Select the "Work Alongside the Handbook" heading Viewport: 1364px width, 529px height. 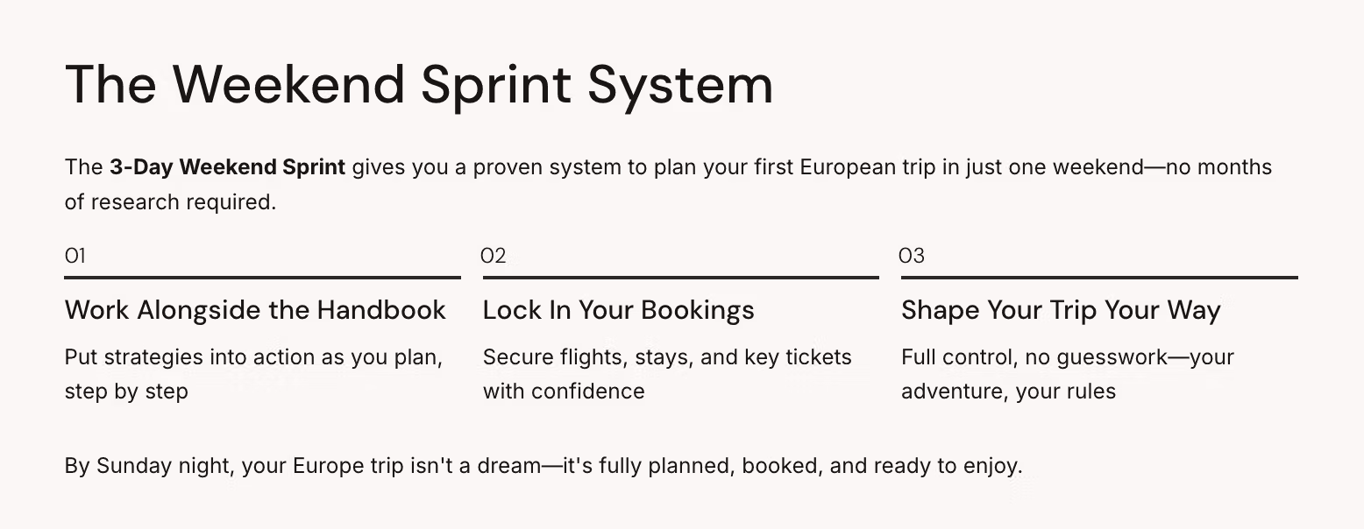pos(255,310)
